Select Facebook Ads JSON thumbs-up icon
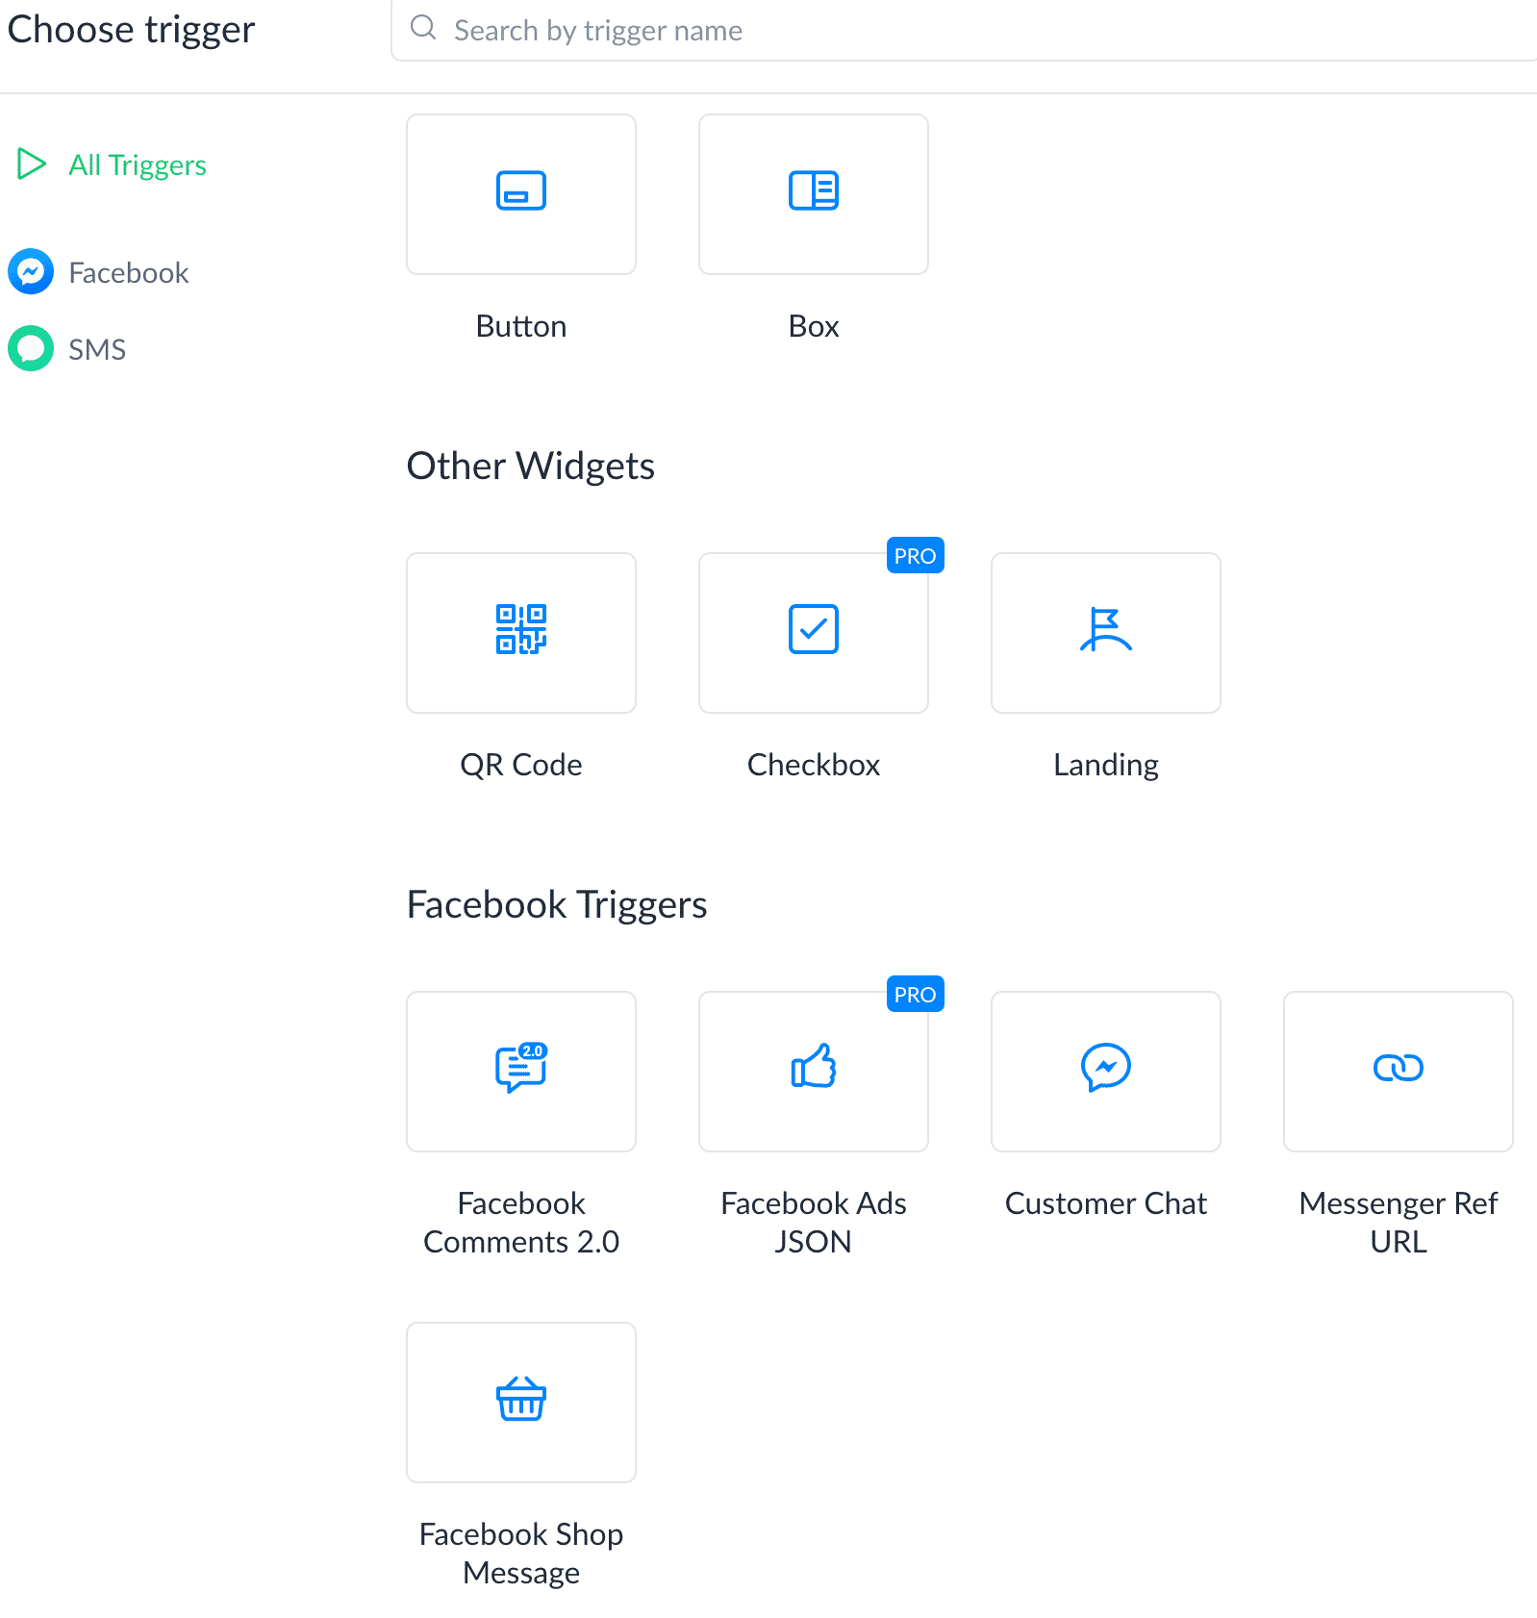This screenshot has width=1537, height=1618. point(814,1067)
